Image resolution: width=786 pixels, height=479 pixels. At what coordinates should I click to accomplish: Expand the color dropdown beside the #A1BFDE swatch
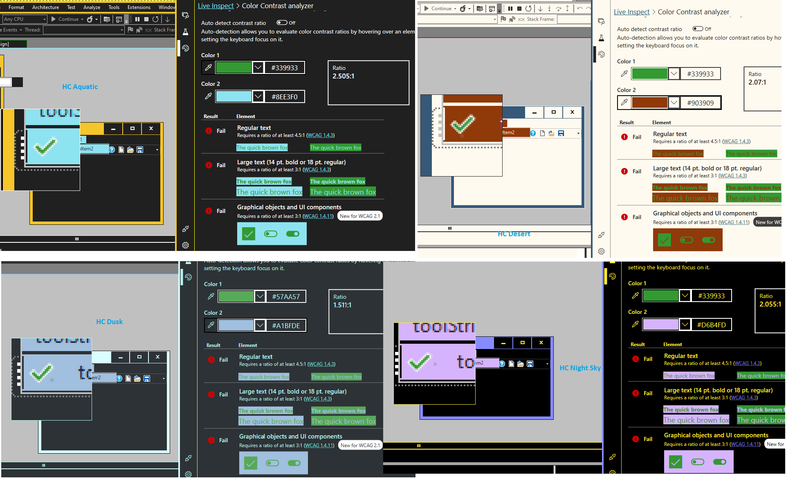pyautogui.click(x=260, y=325)
